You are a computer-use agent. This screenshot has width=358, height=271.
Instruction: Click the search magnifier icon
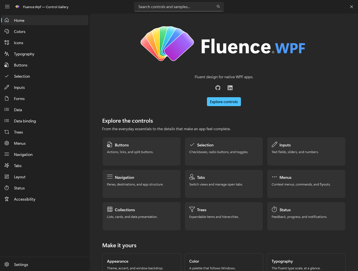click(218, 6)
